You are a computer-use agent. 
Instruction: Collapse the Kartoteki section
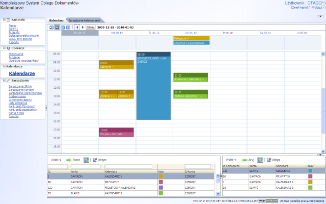point(4,20)
